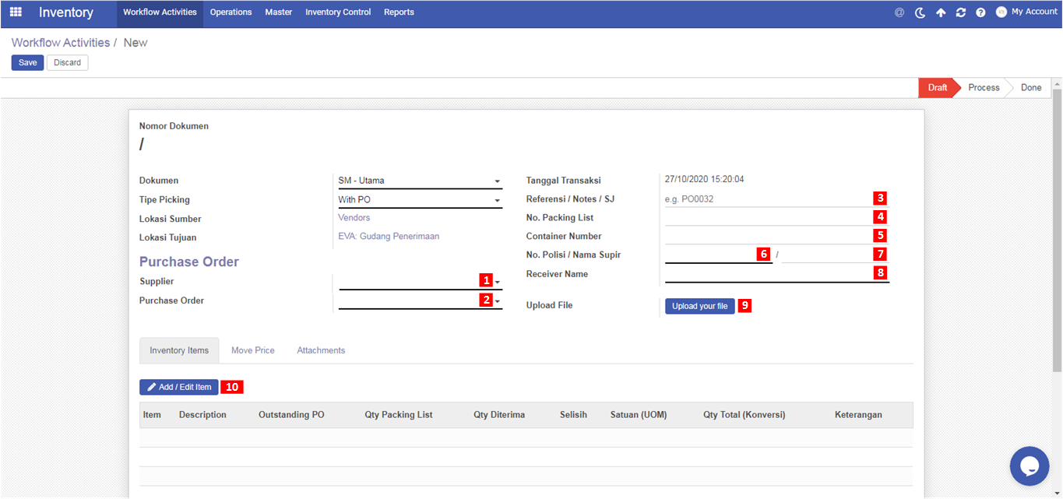Switch to the Move Price tab

[253, 350]
